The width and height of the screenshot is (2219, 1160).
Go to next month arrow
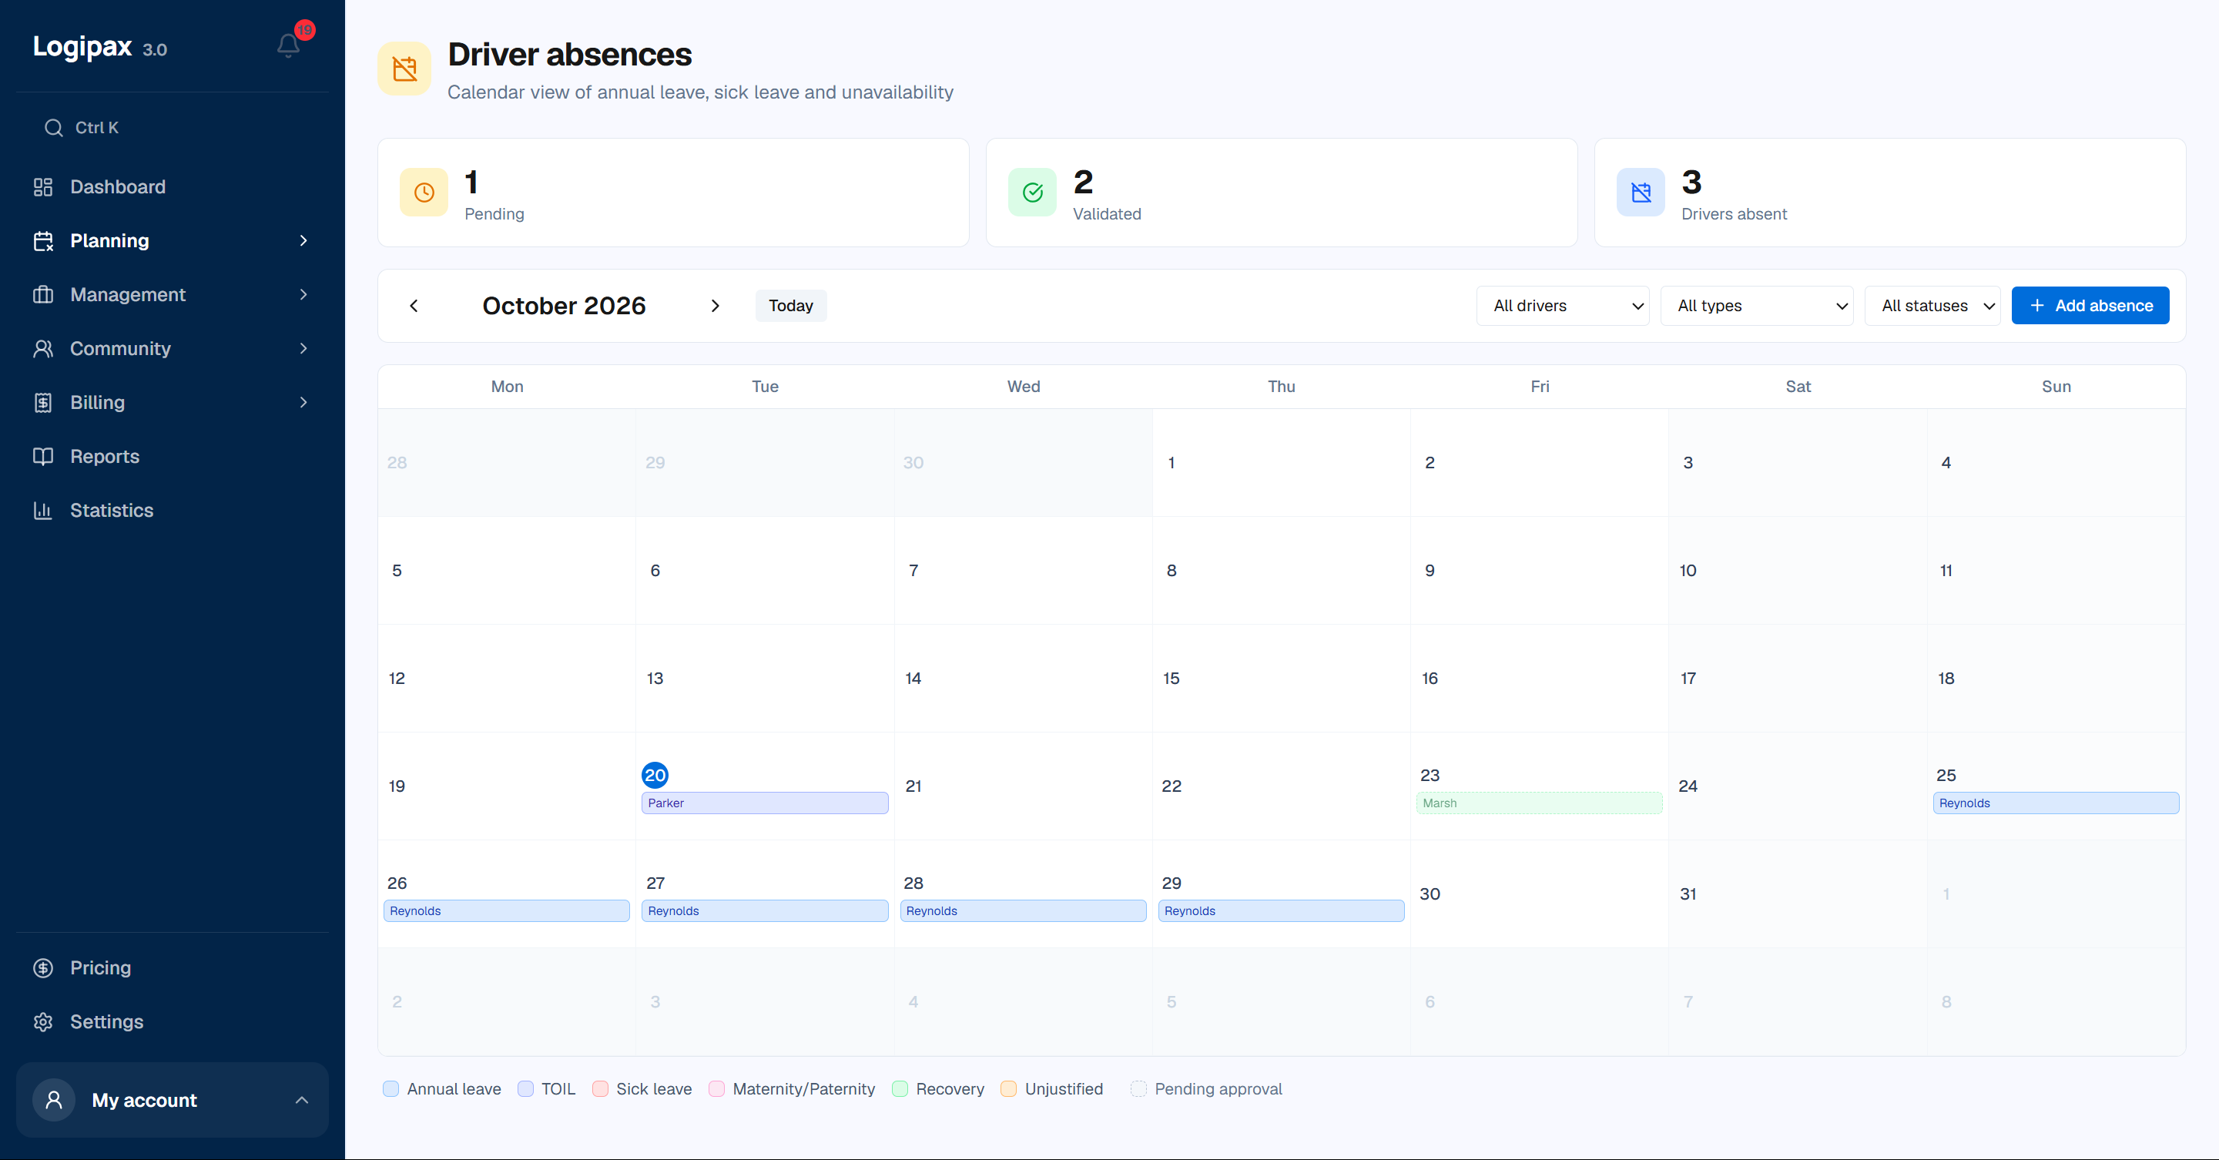pos(715,306)
